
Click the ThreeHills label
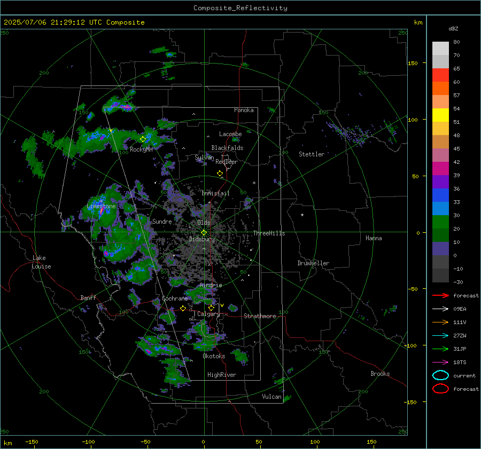click(x=269, y=233)
